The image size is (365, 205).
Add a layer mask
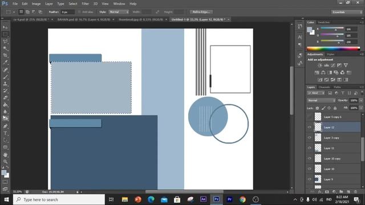327,192
